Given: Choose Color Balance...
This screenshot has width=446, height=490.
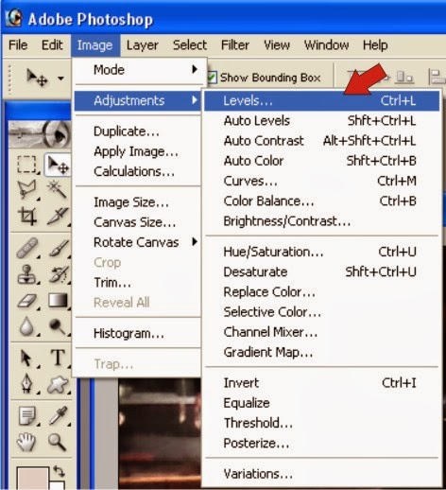Looking at the screenshot, I should (322, 201).
